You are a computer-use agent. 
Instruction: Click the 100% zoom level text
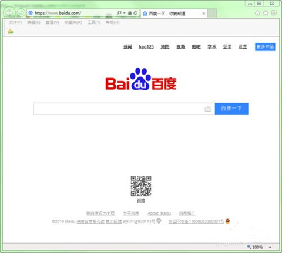coord(257,247)
